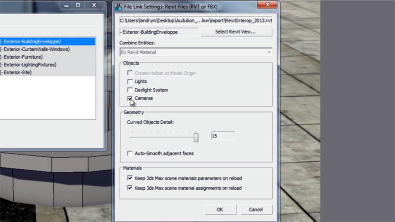395x222 pixels.
Task: Open the Combine Entities dropdown
Action: pyautogui.click(x=196, y=52)
